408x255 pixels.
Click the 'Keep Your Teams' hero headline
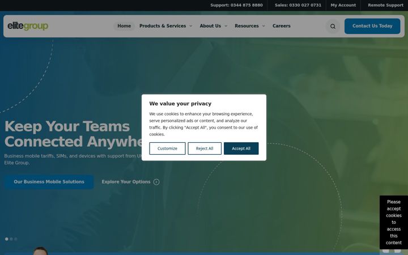pos(67,126)
